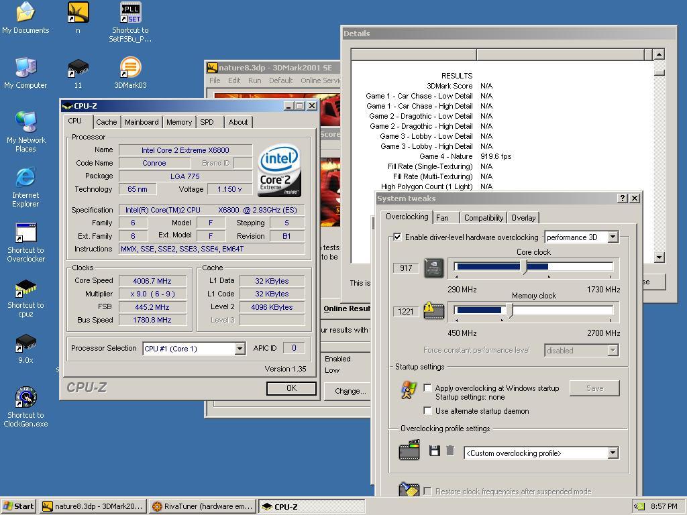Screen dimensions: 687x515
Task: Open Shortcut to cpuz desktop icon
Action: click(x=25, y=298)
